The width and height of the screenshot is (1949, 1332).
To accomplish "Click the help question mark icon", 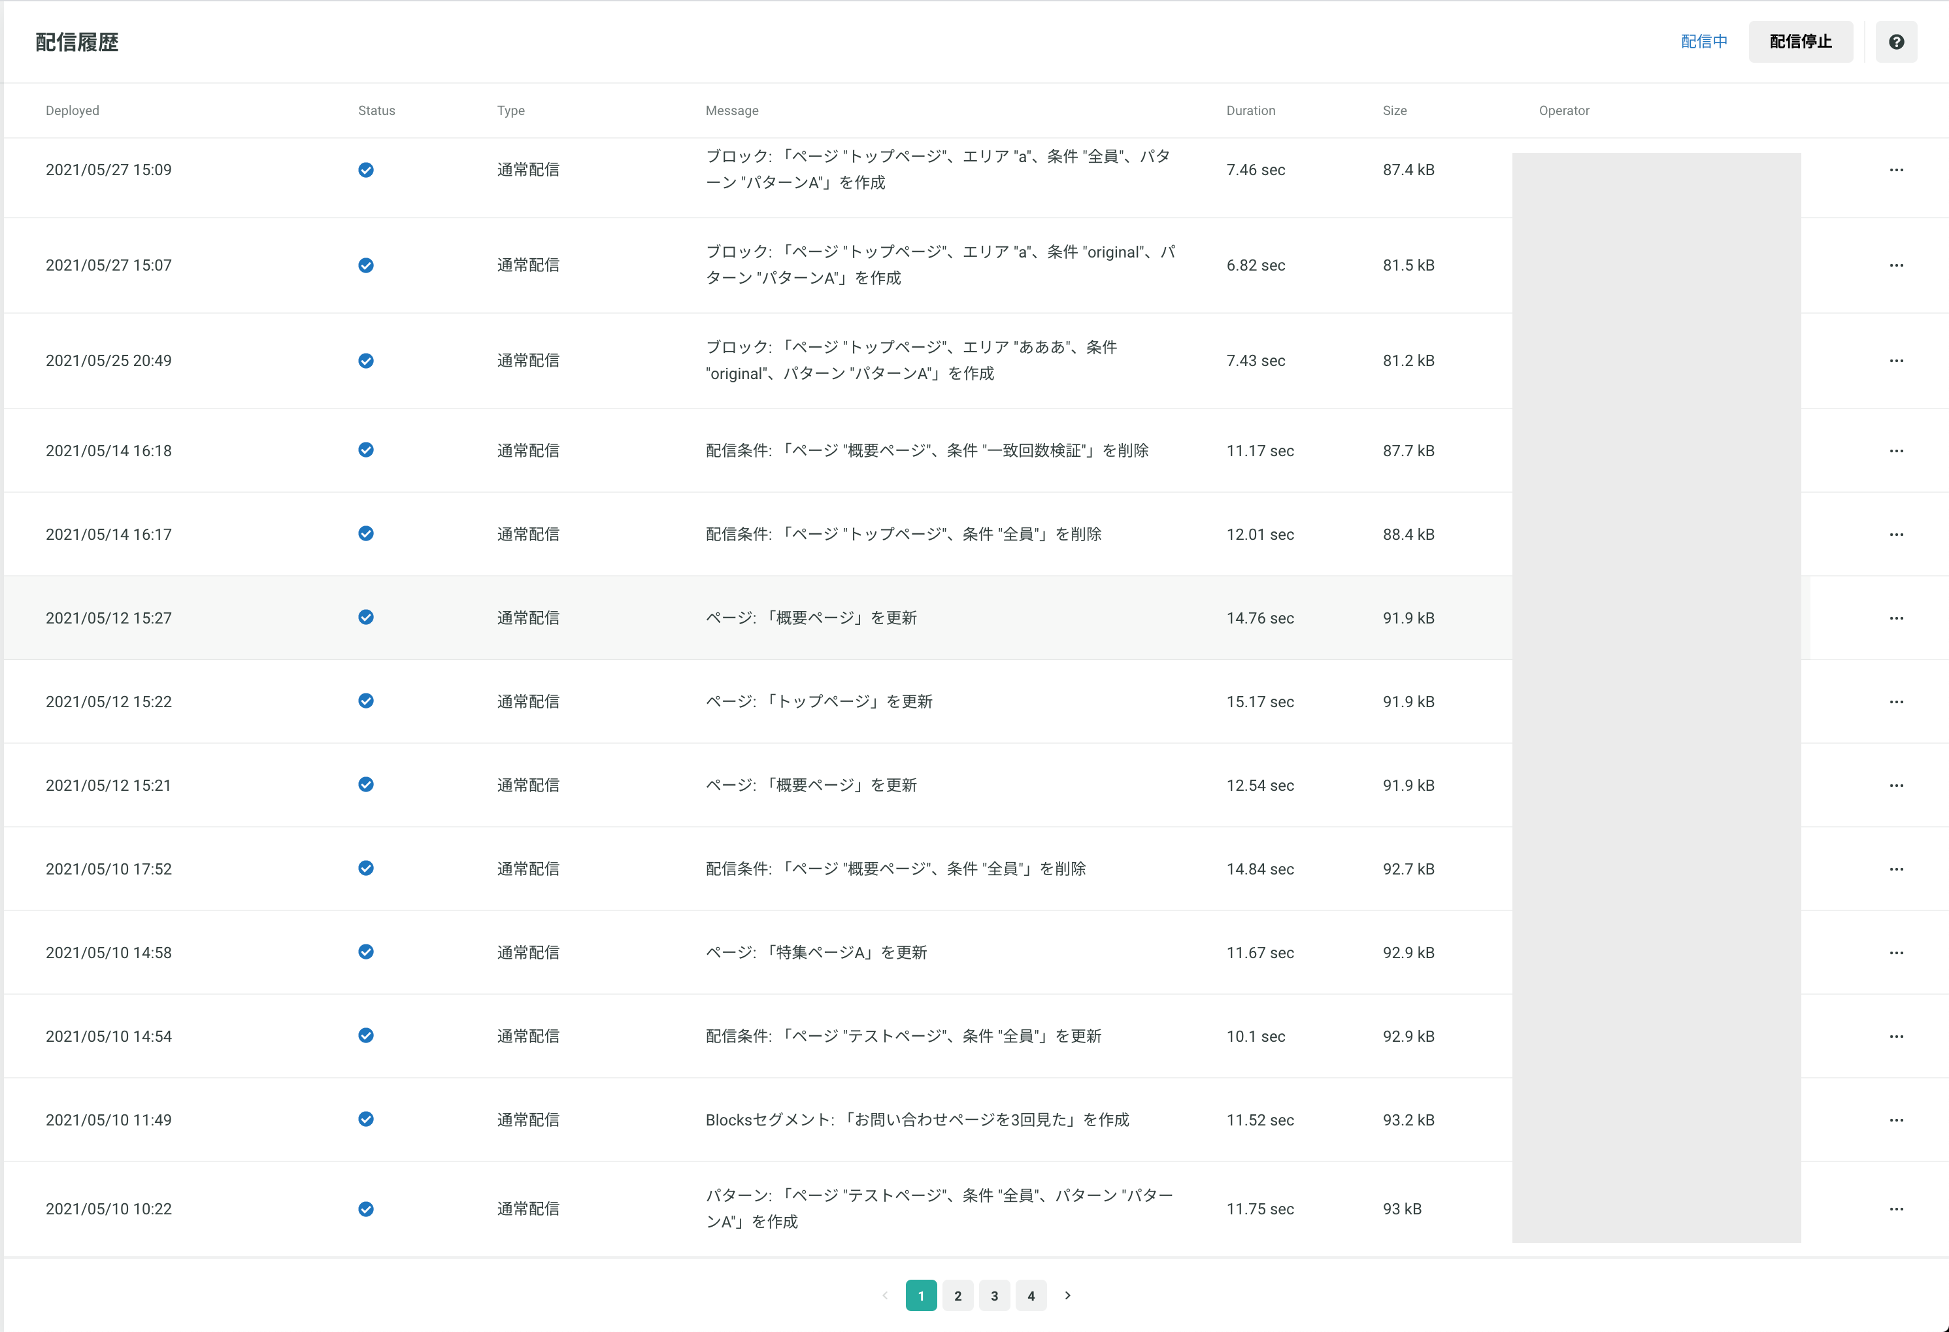I will pyautogui.click(x=1896, y=42).
